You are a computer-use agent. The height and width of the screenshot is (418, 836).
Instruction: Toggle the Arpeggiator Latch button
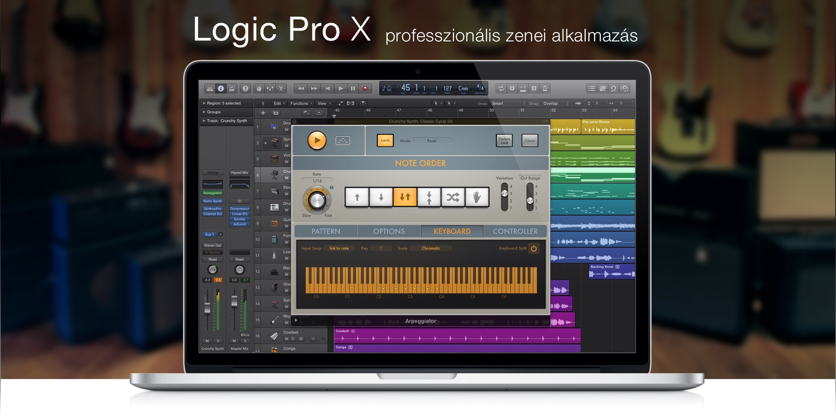(385, 140)
